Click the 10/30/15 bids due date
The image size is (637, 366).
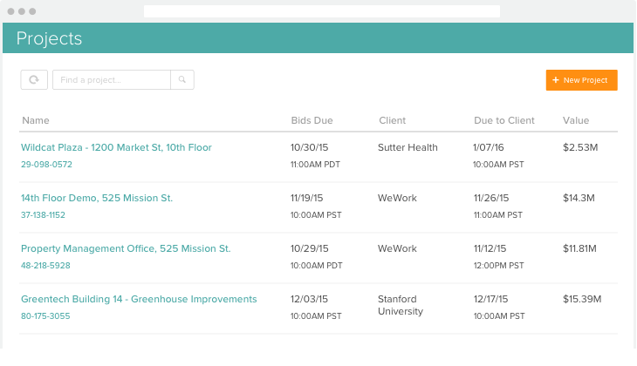tap(309, 147)
